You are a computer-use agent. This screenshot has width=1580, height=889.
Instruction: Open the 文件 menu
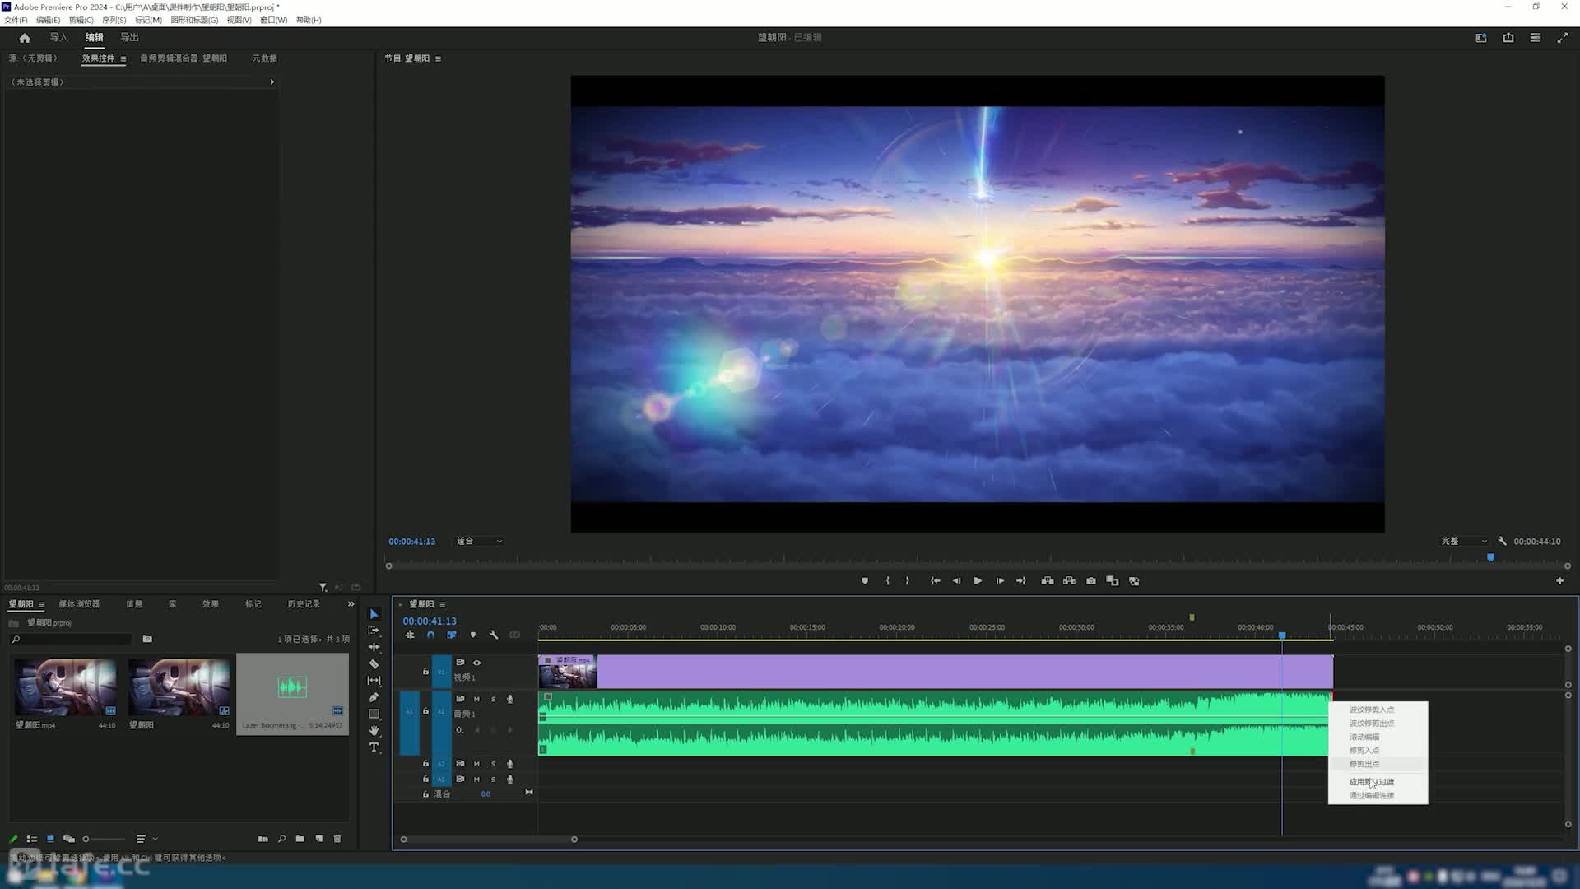[16, 20]
